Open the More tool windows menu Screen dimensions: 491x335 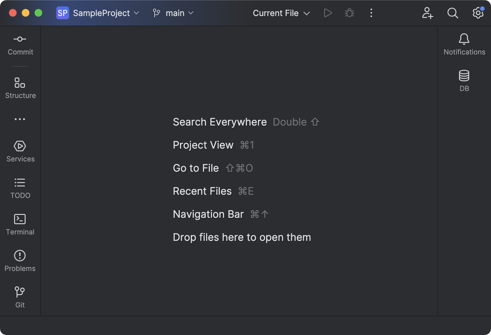coord(20,119)
